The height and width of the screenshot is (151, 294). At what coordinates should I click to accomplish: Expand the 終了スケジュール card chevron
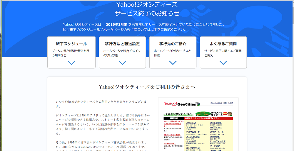click(x=71, y=63)
